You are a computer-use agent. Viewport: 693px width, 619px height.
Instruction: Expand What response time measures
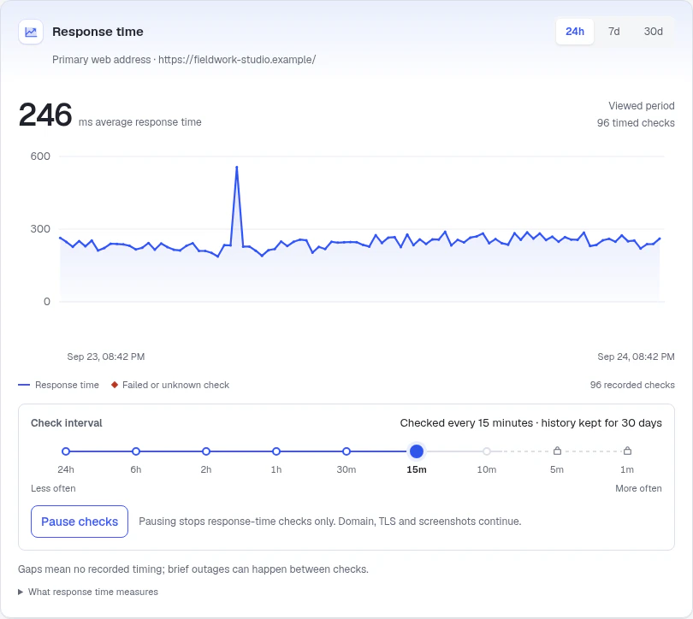[88, 592]
